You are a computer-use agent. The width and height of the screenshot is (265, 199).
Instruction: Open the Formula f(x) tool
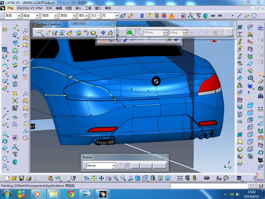click(219, 178)
